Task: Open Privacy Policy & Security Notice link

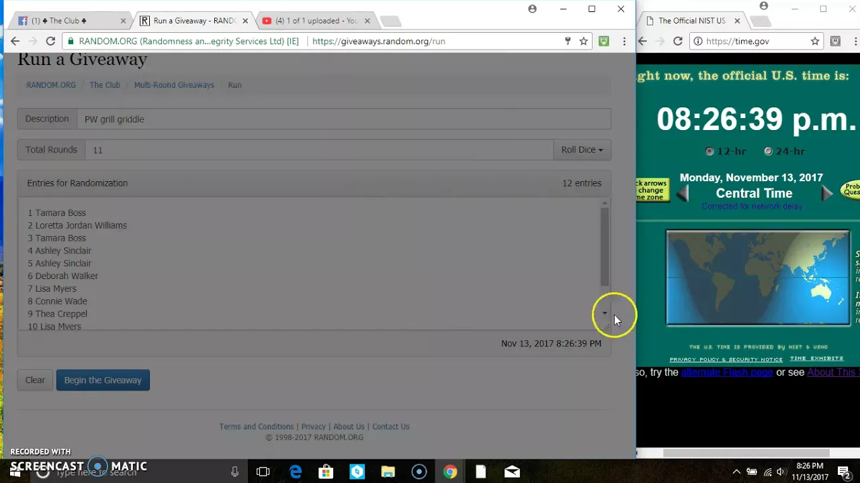Action: (x=726, y=360)
